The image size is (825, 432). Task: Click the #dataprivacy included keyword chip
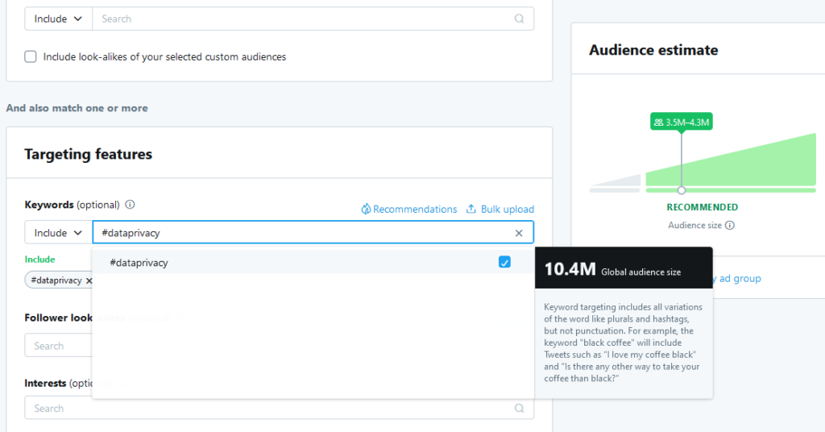pyautogui.click(x=56, y=280)
